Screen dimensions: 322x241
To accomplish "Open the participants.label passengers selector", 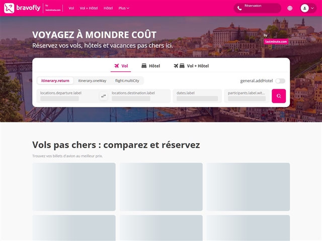I will (247, 96).
